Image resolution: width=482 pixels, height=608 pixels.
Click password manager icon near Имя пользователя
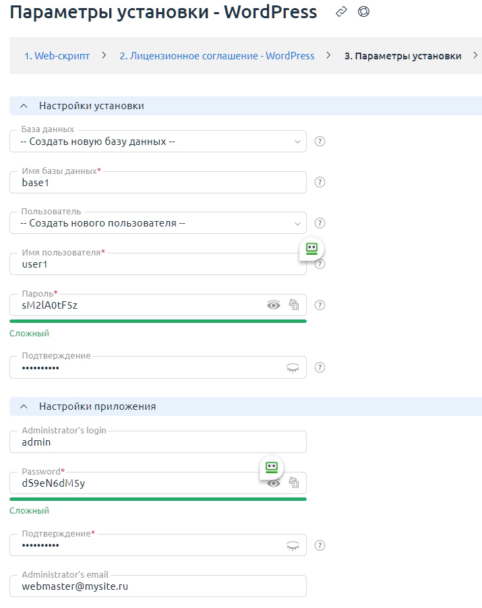pos(311,249)
